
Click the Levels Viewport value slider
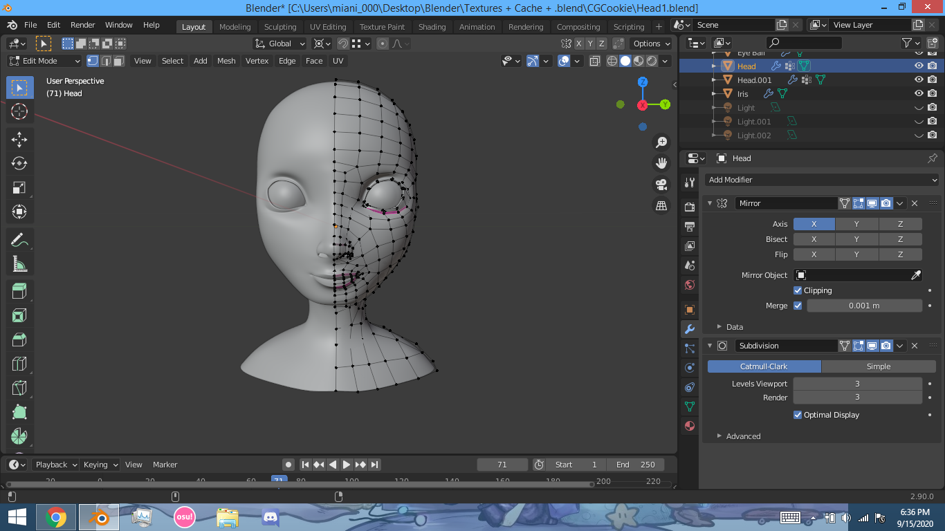856,384
